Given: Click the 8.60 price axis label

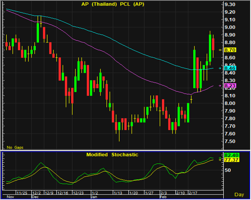Looking at the screenshot, I should [230, 58].
